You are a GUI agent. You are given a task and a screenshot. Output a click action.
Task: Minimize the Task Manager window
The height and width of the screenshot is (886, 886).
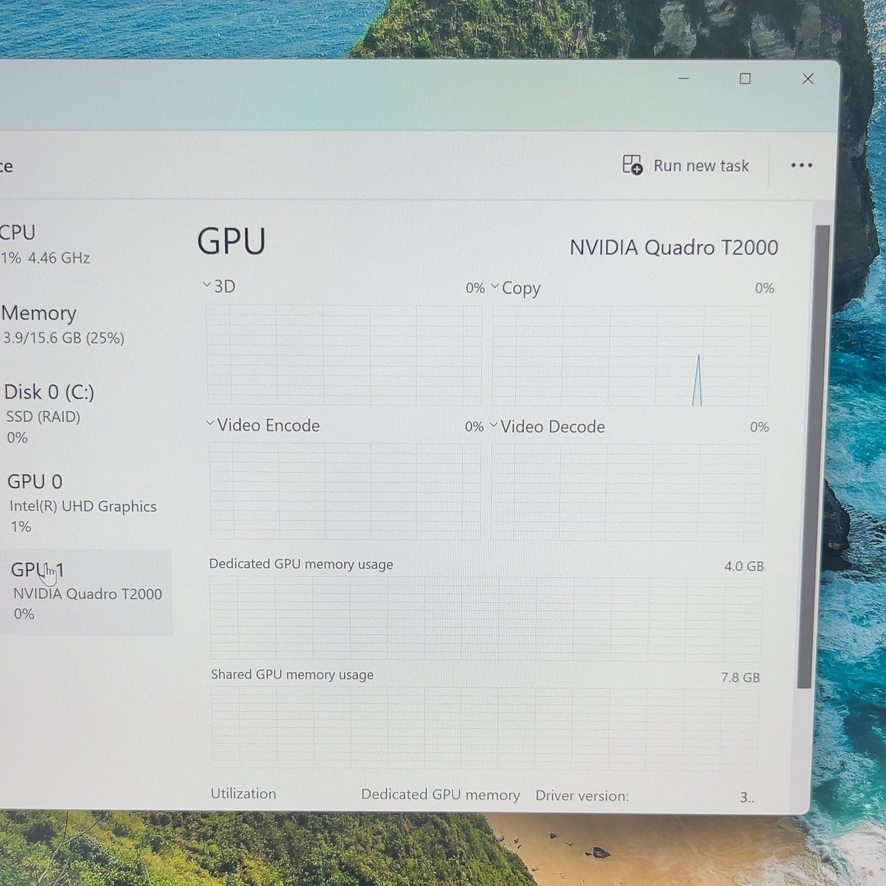[683, 78]
